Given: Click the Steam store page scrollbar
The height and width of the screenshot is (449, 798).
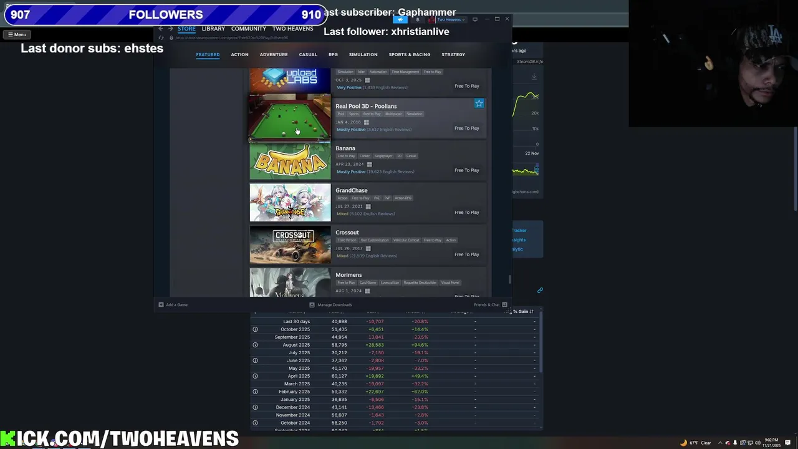Looking at the screenshot, I should (510, 279).
